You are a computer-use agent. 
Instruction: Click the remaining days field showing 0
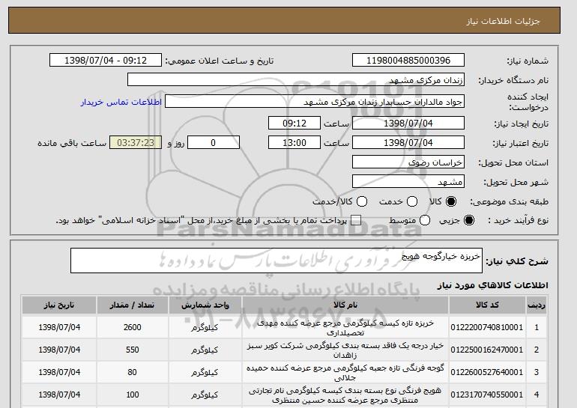point(214,143)
